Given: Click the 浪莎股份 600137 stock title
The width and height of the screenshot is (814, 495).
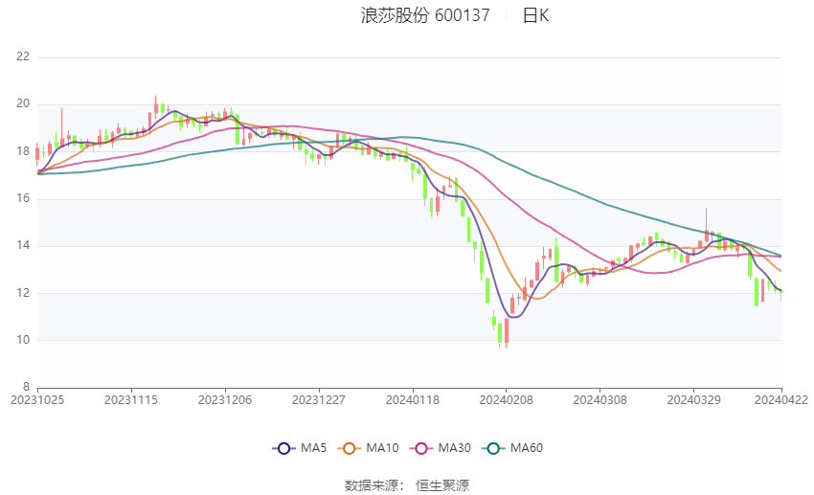Looking at the screenshot, I should pos(425,15).
